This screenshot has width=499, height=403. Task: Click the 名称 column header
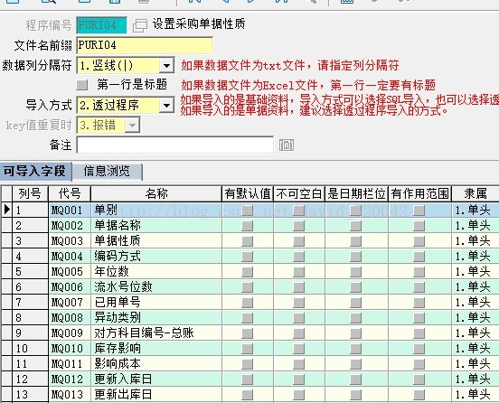point(156,193)
